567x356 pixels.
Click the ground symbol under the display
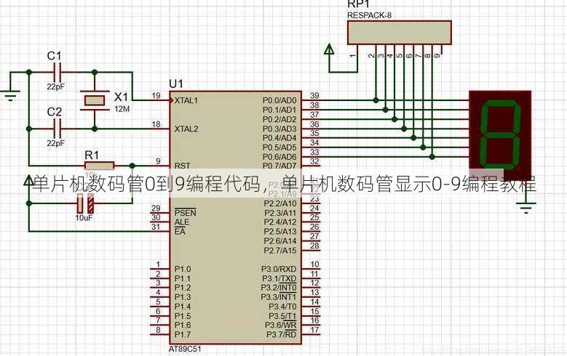[526, 209]
